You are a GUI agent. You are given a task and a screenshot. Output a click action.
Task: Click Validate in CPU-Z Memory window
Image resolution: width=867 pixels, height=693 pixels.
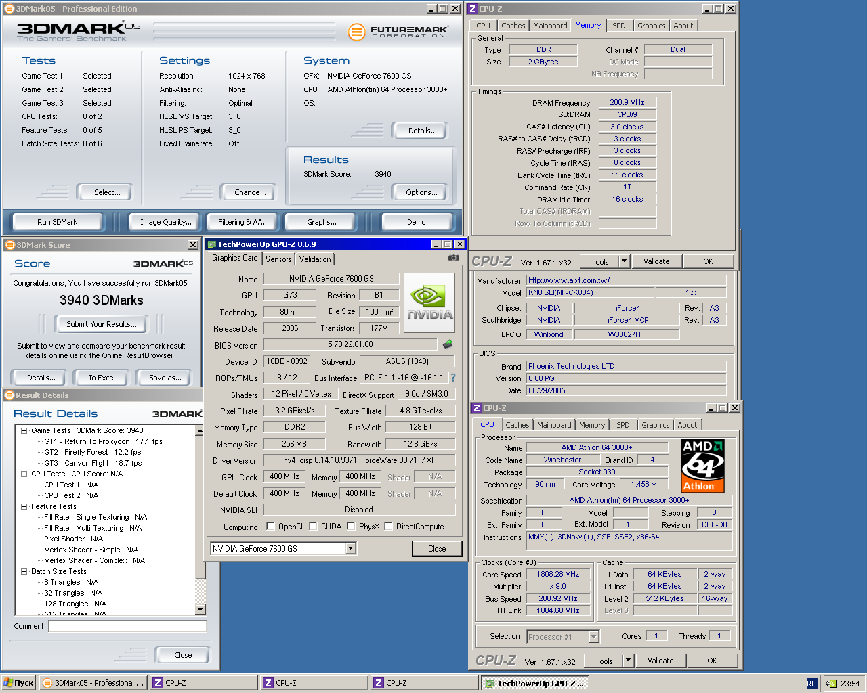point(656,261)
